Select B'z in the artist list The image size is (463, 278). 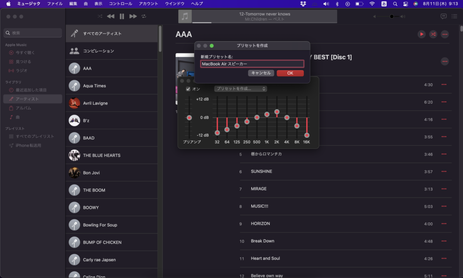coord(112,120)
